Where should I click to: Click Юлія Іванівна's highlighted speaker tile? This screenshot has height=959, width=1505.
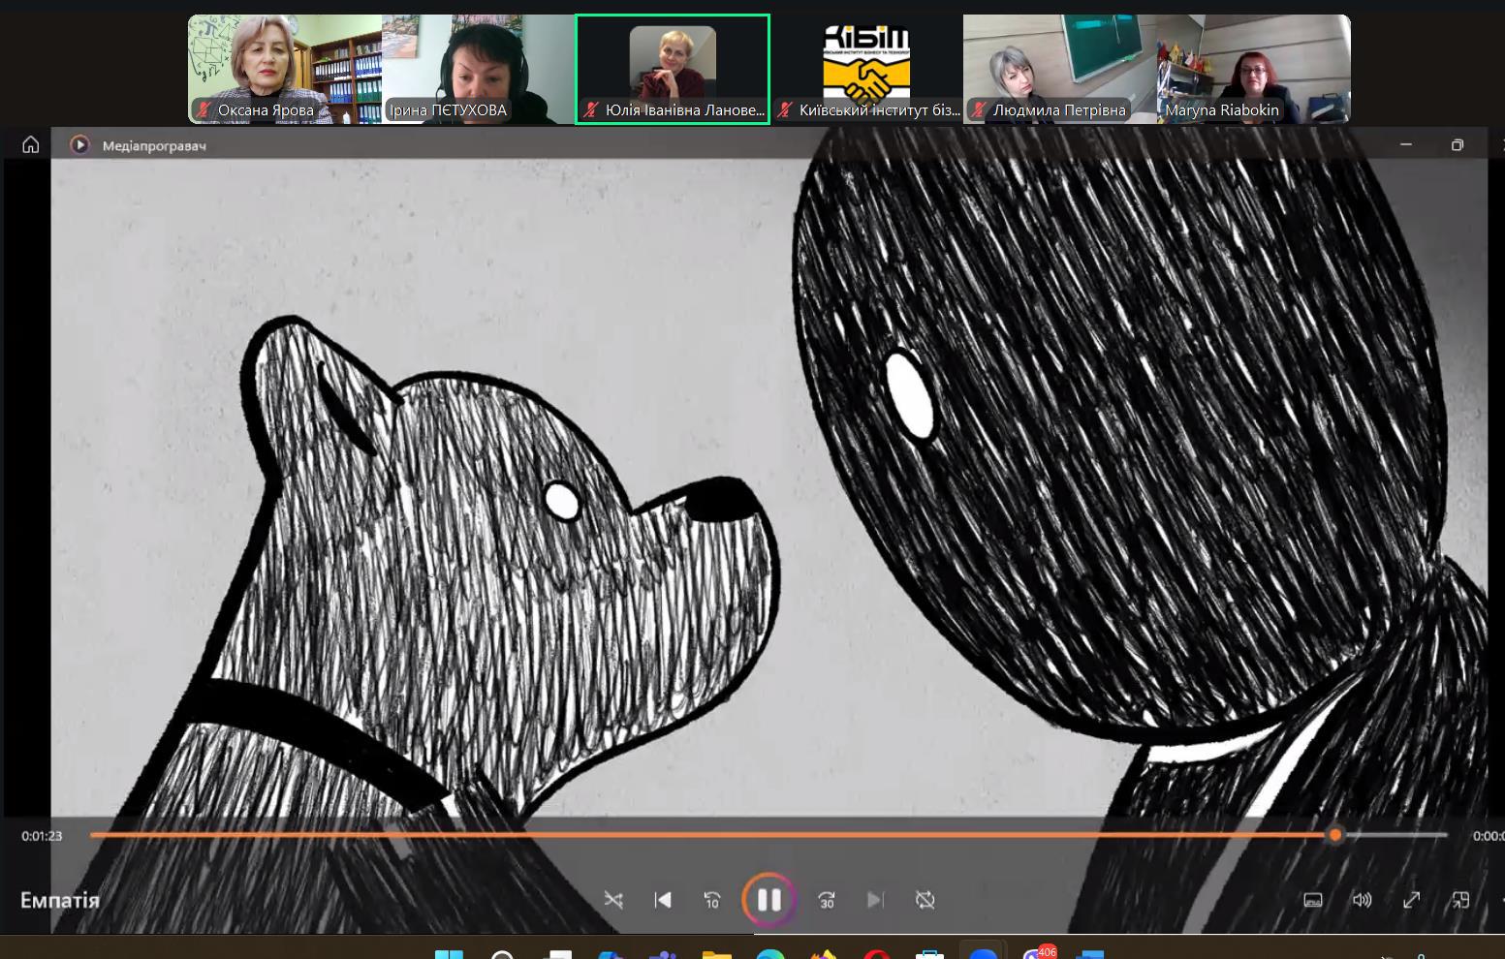click(673, 69)
